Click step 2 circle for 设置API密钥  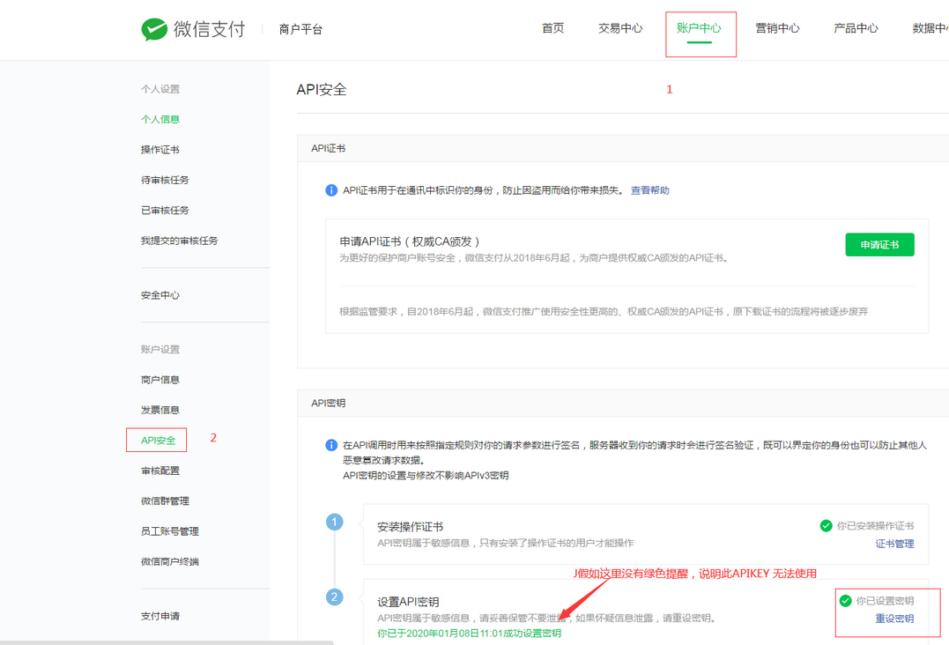click(x=334, y=597)
